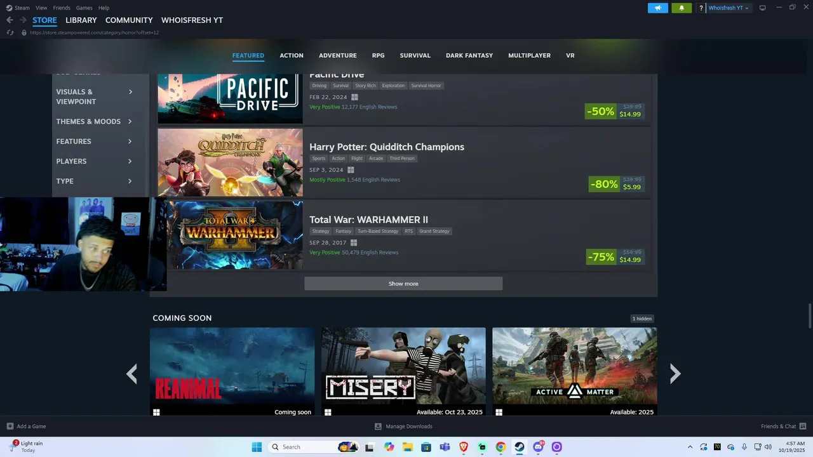Open Google Chrome from taskbar

tap(501, 447)
